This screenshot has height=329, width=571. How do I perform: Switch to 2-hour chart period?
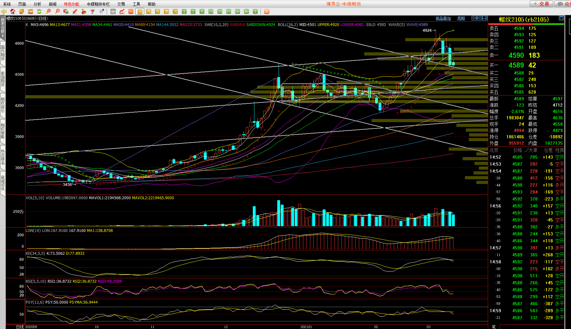238,11
